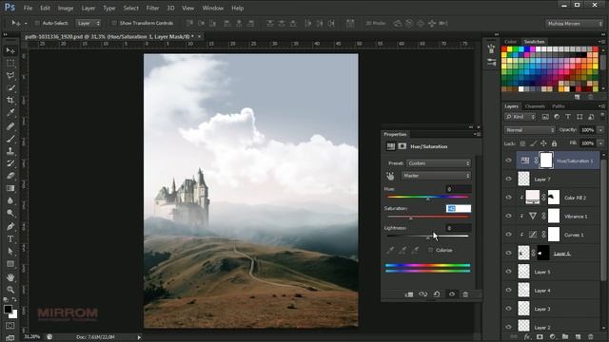Clip adjustment to layer in Properties footer
Image resolution: width=609 pixels, height=342 pixels.
(x=409, y=294)
